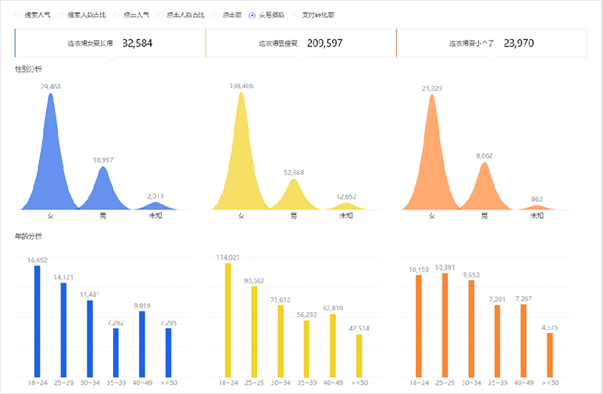Click the yellow 18~24 bar labeled 114,021

tap(228, 319)
